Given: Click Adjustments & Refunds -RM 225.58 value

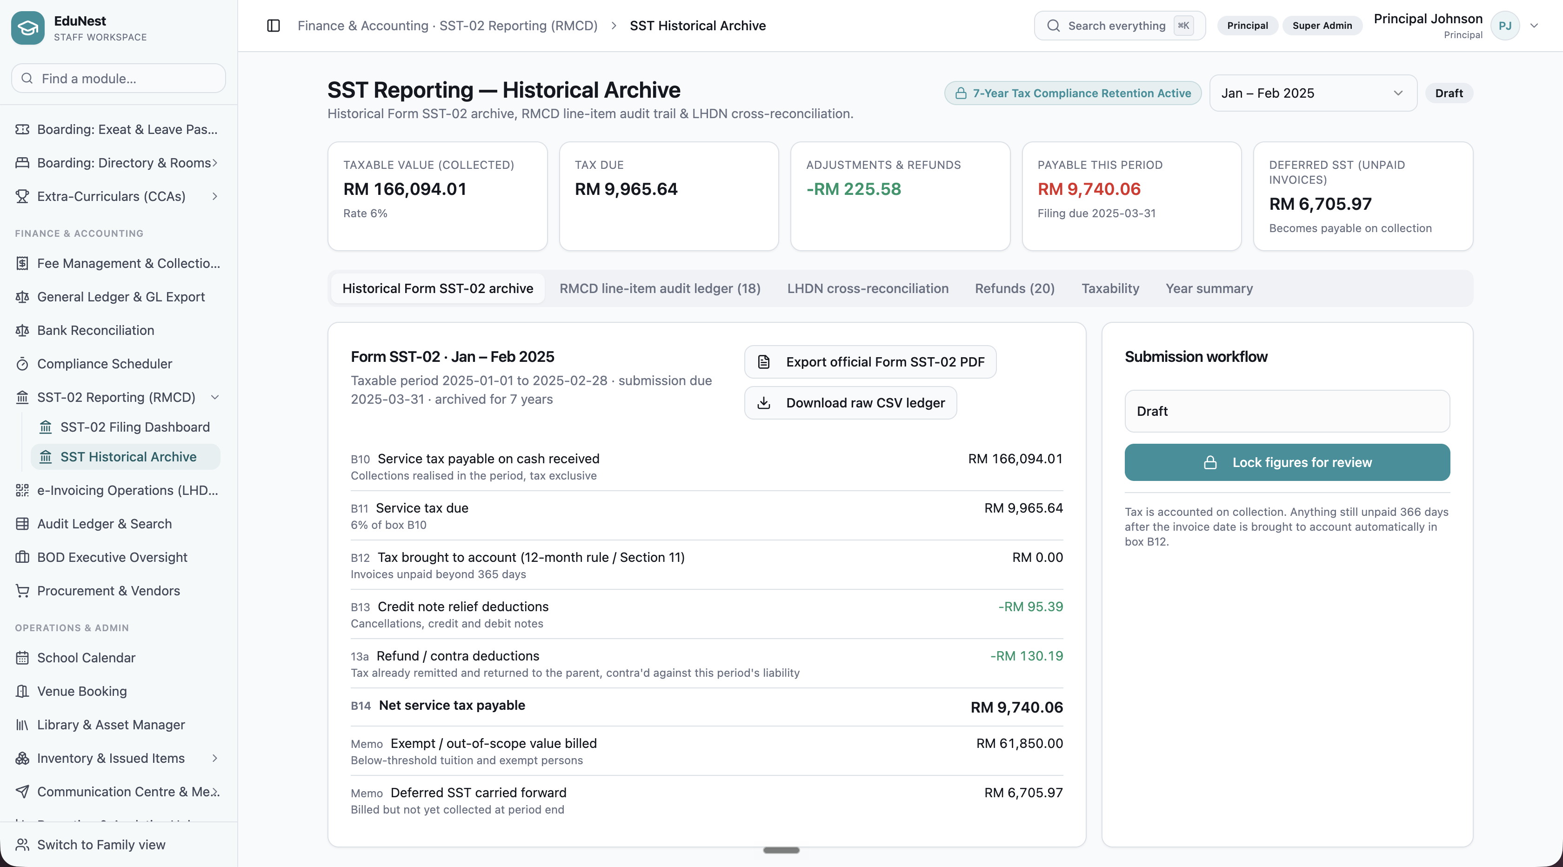Looking at the screenshot, I should (x=853, y=189).
